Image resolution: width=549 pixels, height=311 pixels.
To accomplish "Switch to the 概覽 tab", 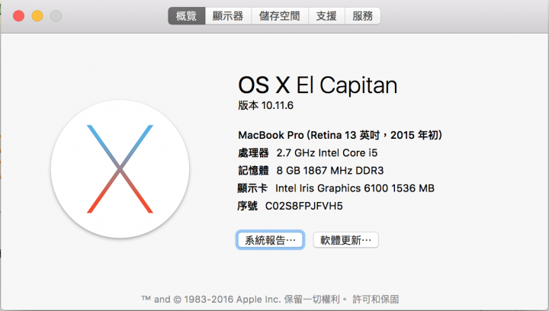I will point(187,16).
